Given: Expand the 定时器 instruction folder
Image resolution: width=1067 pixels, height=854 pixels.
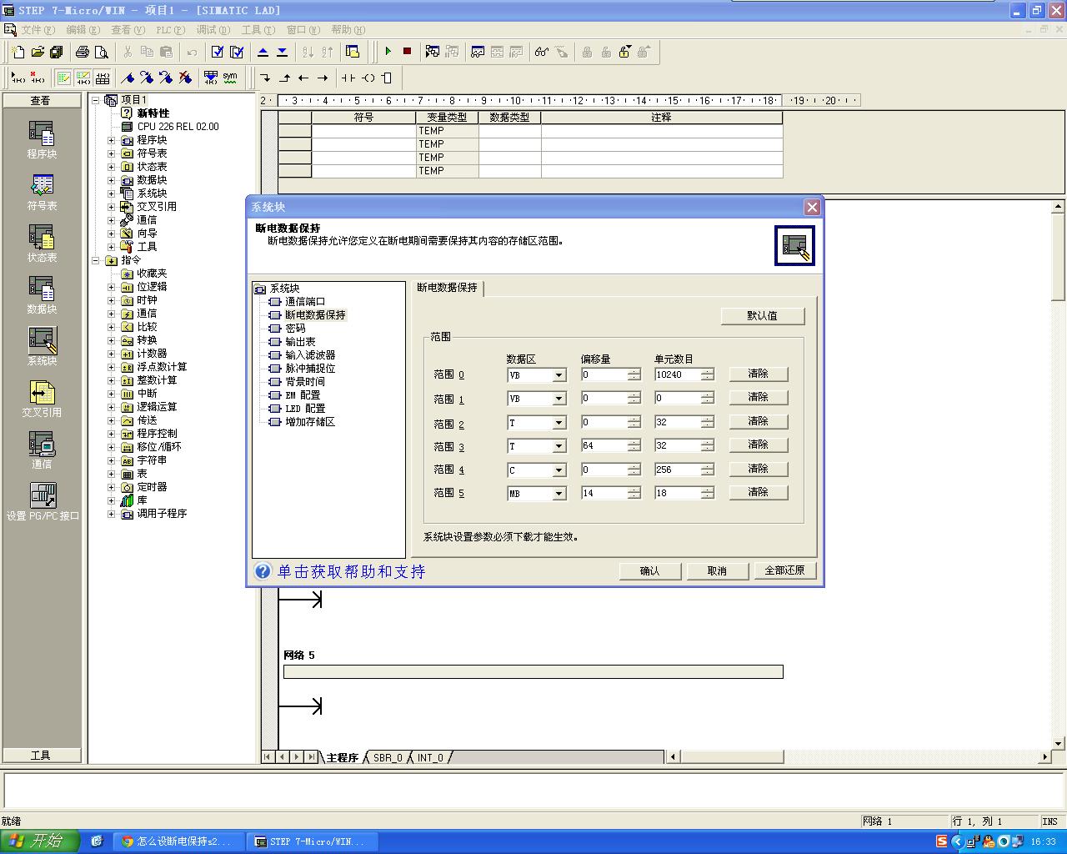Looking at the screenshot, I should 112,487.
